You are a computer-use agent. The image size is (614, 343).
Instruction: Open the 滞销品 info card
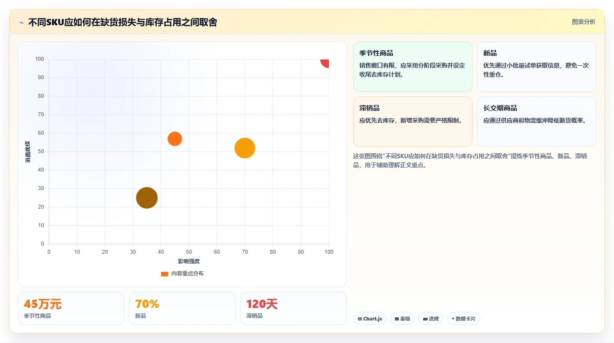413,122
